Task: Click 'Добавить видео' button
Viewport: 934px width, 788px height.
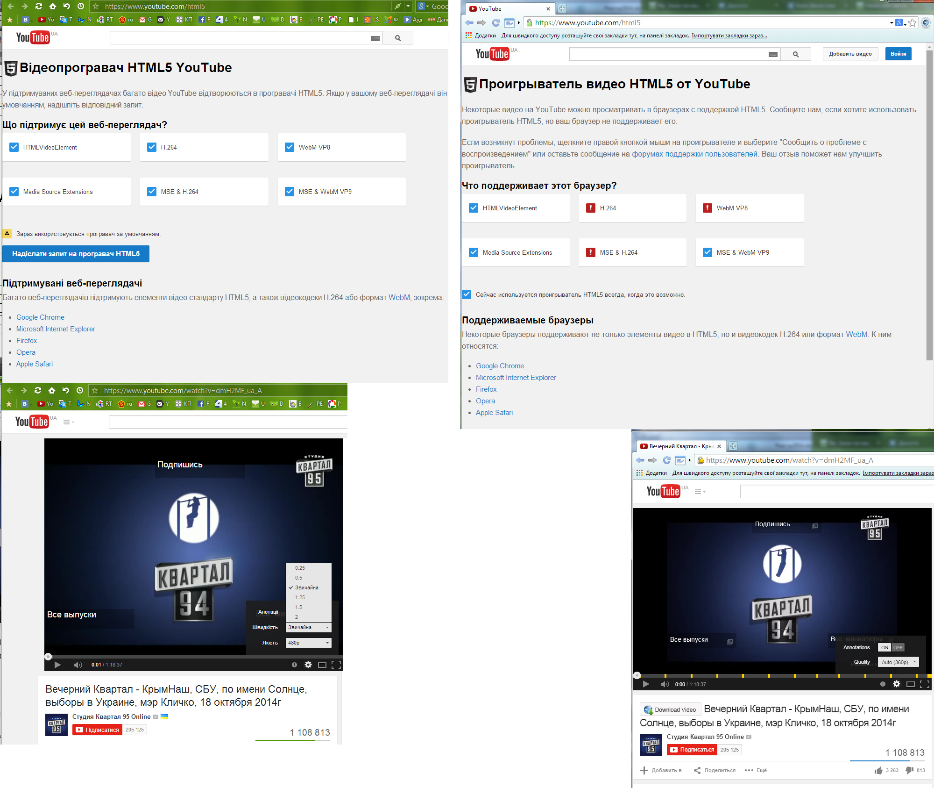Action: pos(850,54)
